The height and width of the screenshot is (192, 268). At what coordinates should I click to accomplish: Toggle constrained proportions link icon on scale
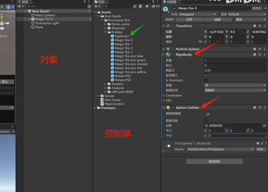200,42
